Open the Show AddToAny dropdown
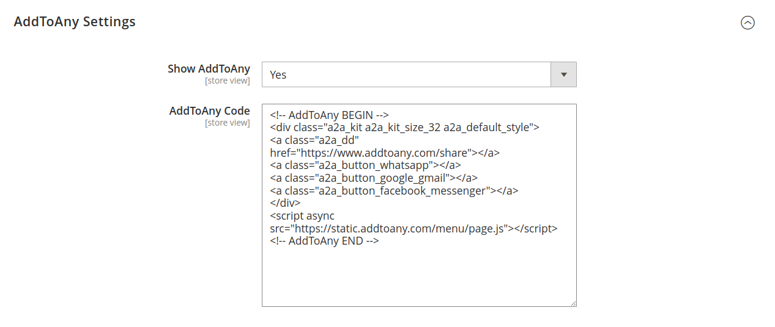The width and height of the screenshot is (775, 327). 419,74
